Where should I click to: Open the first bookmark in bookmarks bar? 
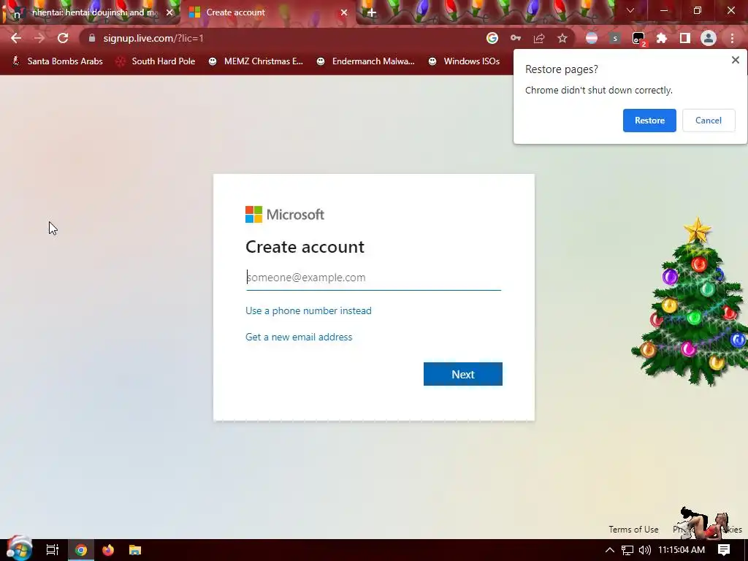57,61
